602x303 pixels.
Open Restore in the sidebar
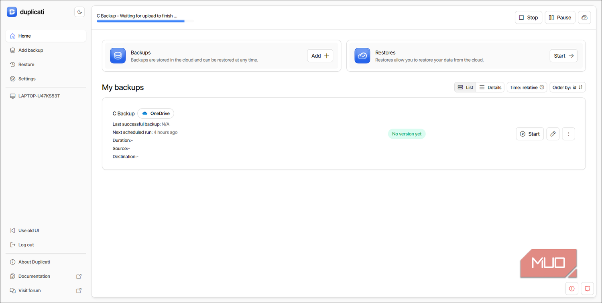[x=46, y=65]
